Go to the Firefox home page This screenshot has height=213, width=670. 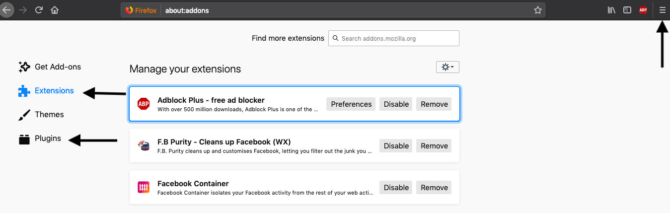click(55, 10)
